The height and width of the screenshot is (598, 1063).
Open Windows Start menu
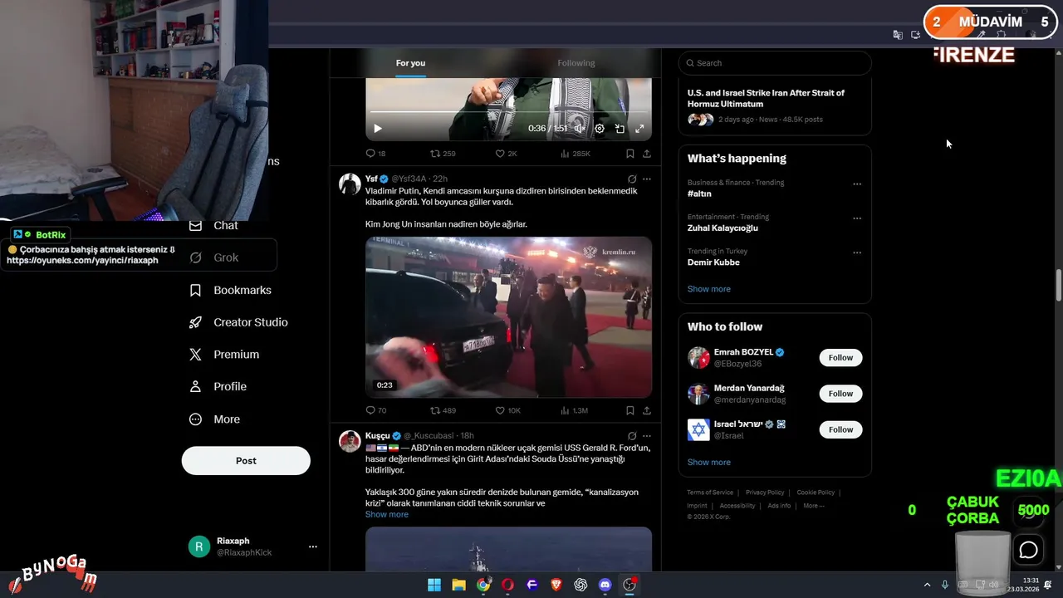point(434,585)
